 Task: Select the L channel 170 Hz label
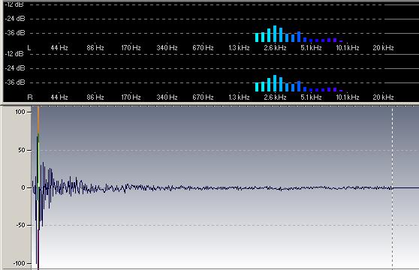click(x=131, y=48)
